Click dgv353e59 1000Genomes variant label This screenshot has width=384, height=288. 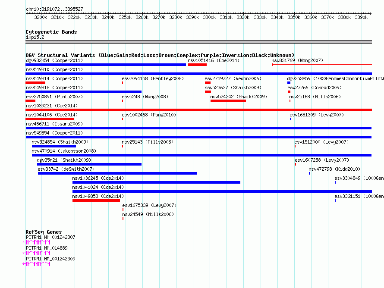pyautogui.click(x=335, y=78)
